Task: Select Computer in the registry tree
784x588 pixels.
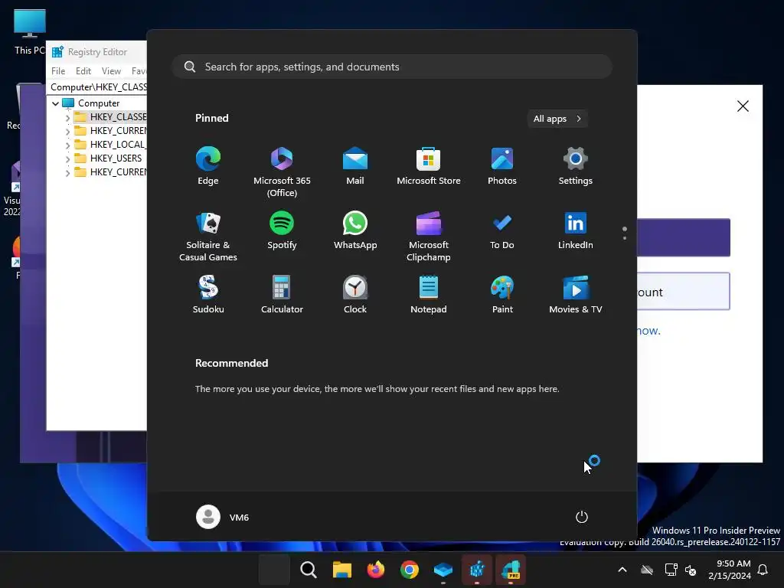Action: click(x=99, y=103)
